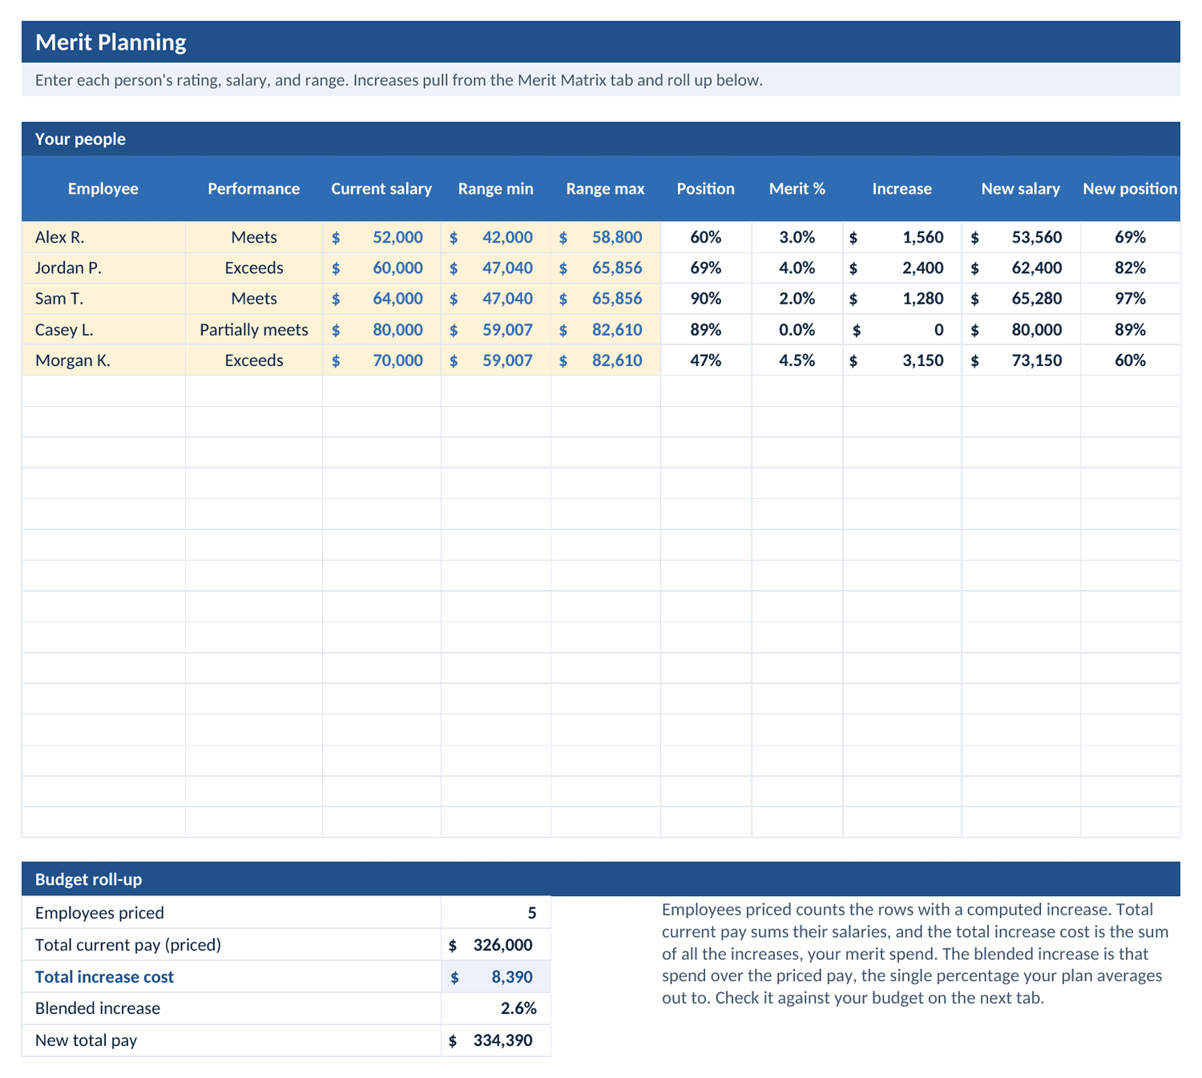Viewport: 1202px width, 1078px height.
Task: Click the Casey L. employee cell
Action: click(103, 329)
